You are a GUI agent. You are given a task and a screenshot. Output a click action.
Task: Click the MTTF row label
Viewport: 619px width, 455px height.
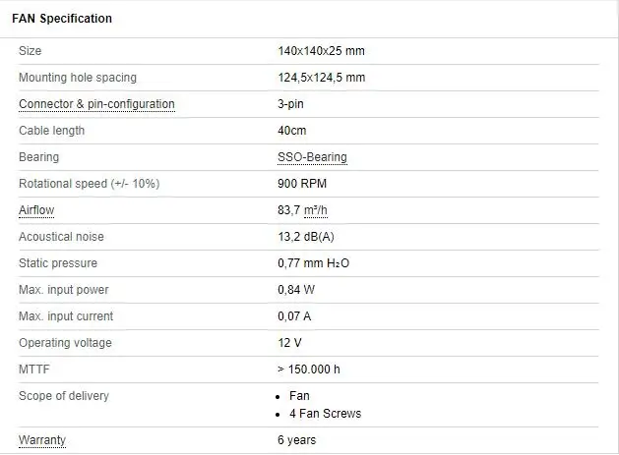coord(34,370)
